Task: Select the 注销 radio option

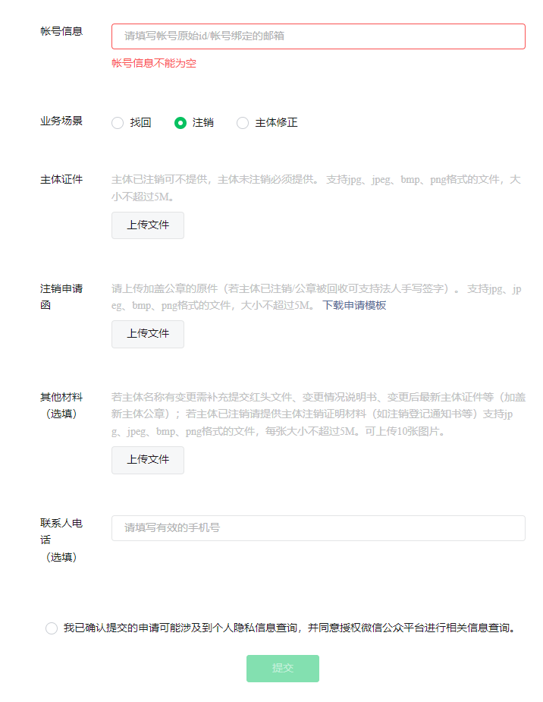Action: coord(180,123)
